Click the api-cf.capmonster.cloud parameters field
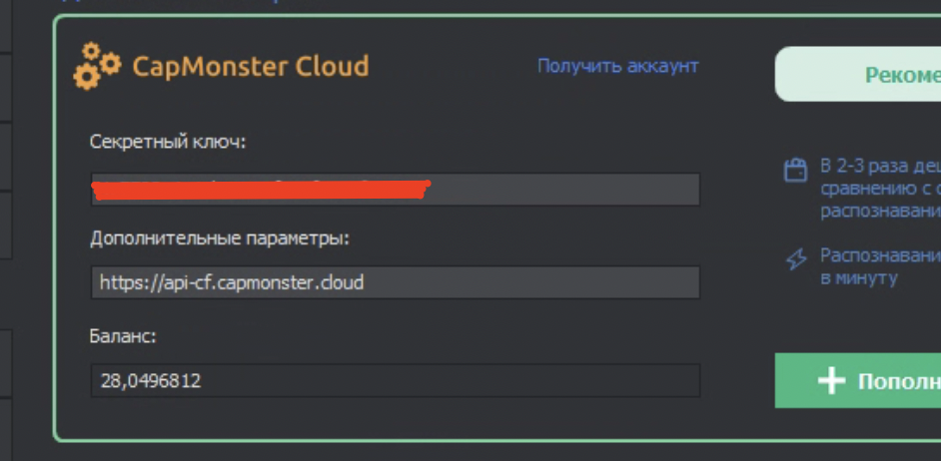Viewport: 941px width, 461px height. tap(395, 282)
